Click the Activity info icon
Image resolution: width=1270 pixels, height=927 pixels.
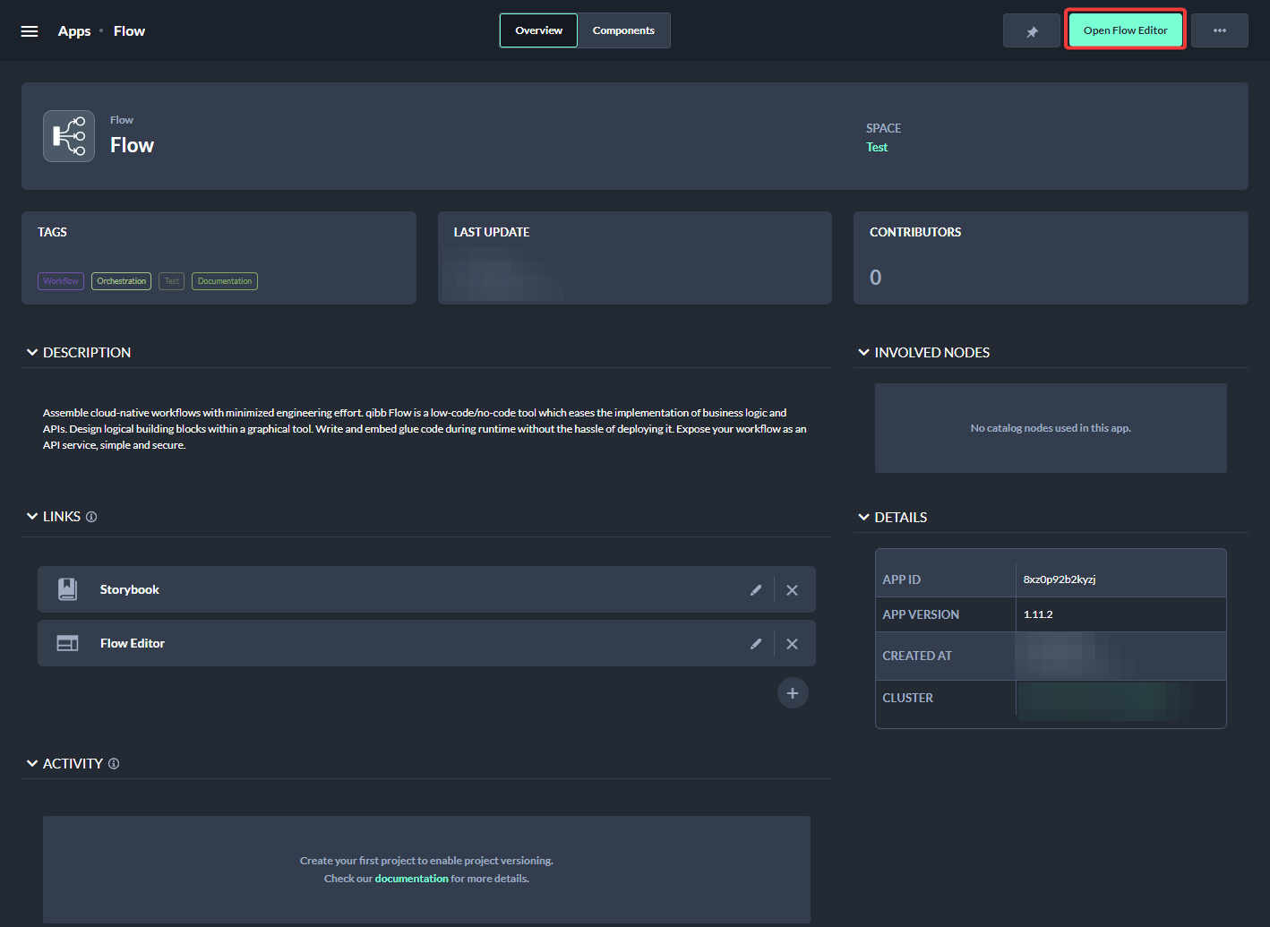114,764
